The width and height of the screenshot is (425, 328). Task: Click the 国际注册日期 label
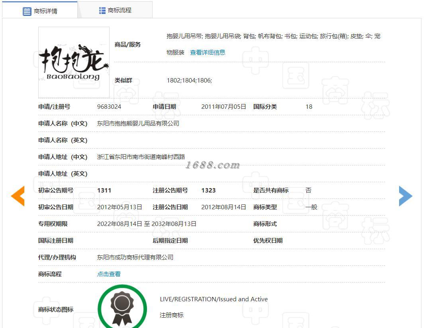[56, 241]
